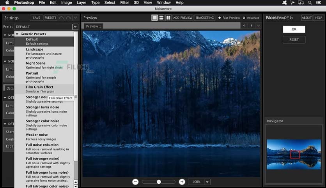Open the Select menu
The width and height of the screenshot is (326, 188).
(x=110, y=2)
